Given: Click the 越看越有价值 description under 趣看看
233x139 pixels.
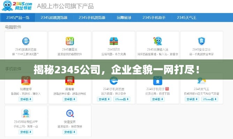Looking at the screenshot, I should tap(70, 94).
